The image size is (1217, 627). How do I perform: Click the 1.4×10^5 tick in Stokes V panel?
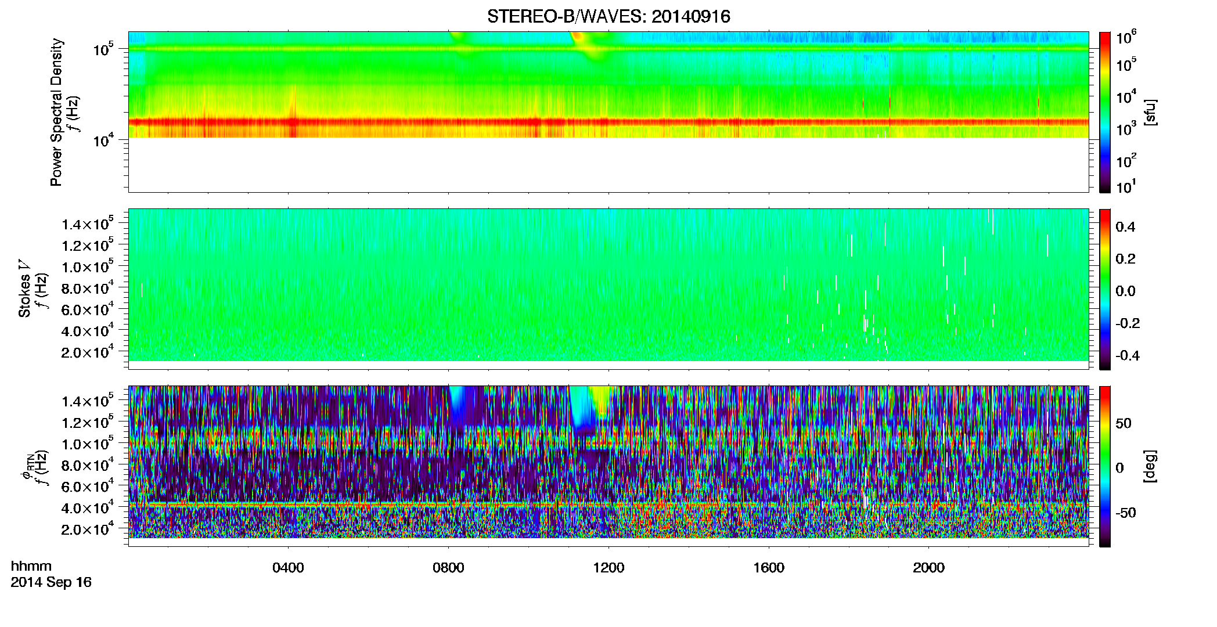tap(88, 223)
